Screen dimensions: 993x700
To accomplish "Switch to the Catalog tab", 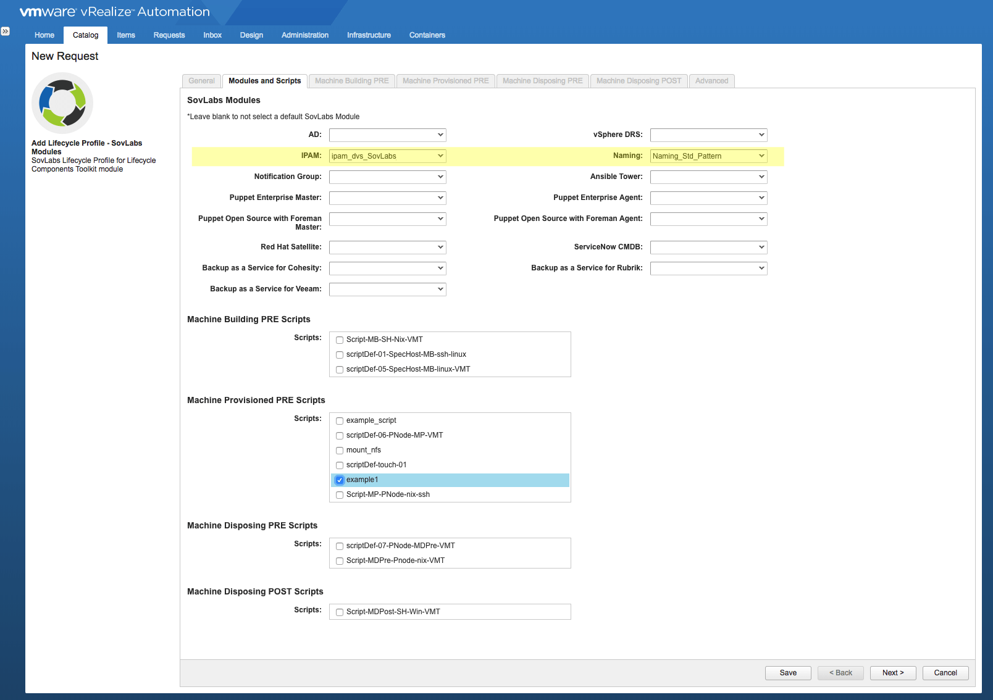I will [x=85, y=35].
